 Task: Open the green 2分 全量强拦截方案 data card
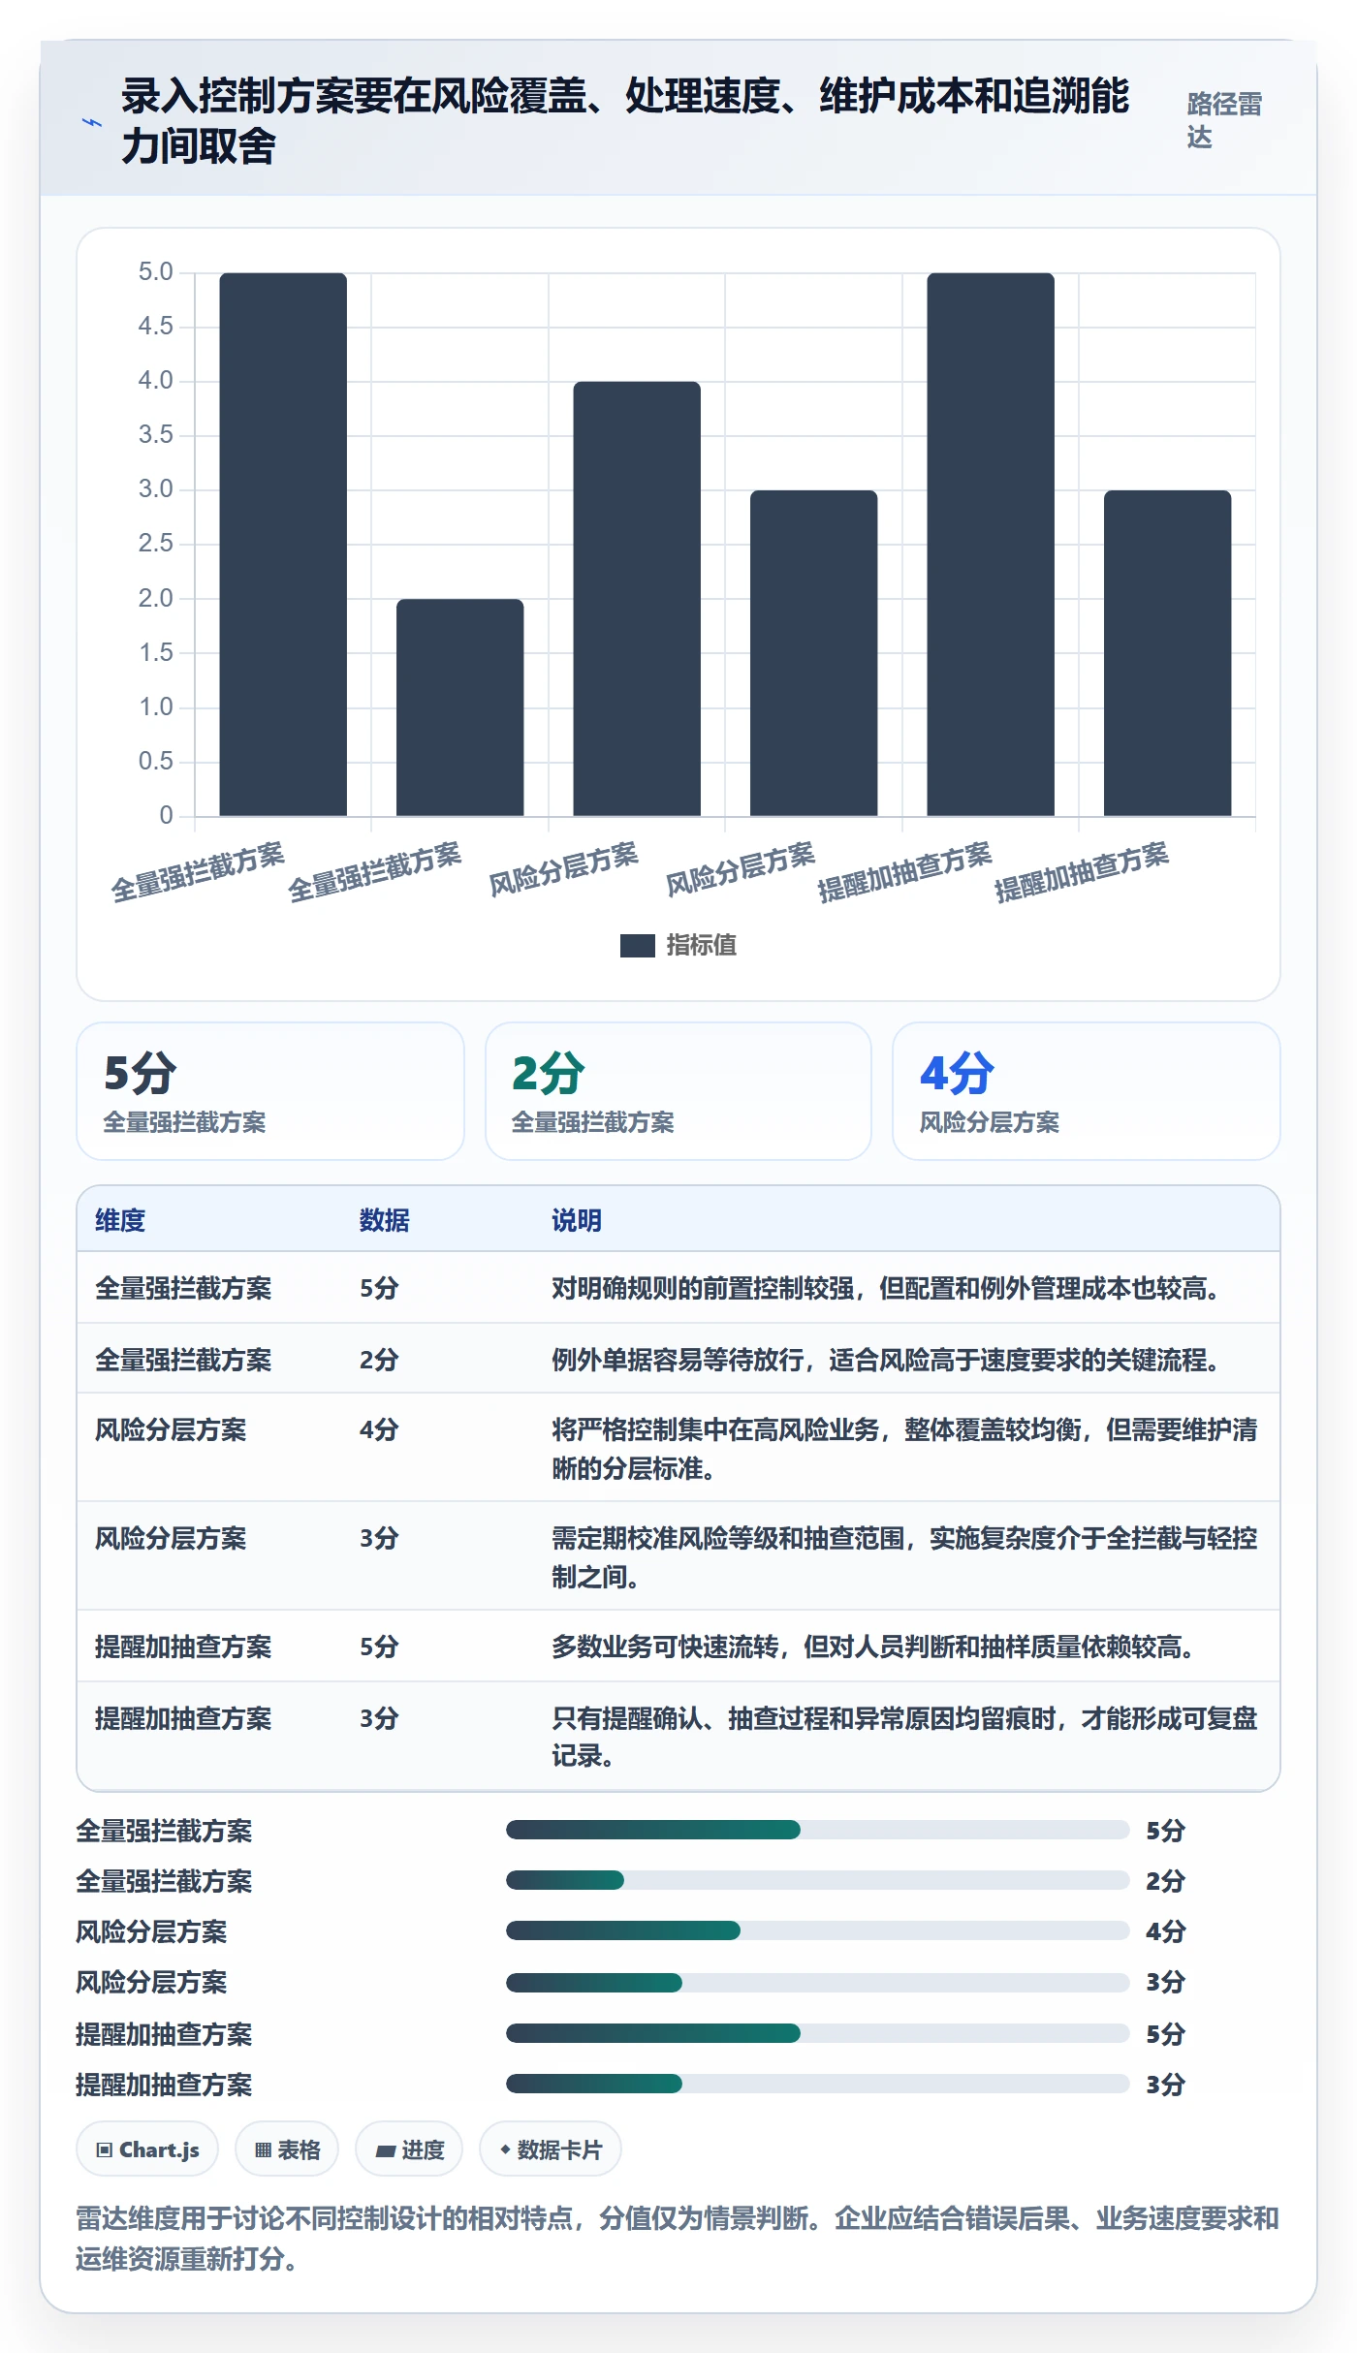coord(678,1091)
